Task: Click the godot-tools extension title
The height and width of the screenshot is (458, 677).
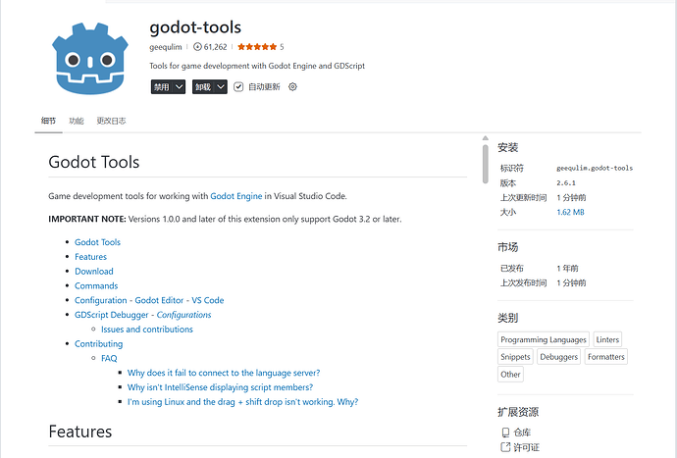Action: [x=195, y=27]
